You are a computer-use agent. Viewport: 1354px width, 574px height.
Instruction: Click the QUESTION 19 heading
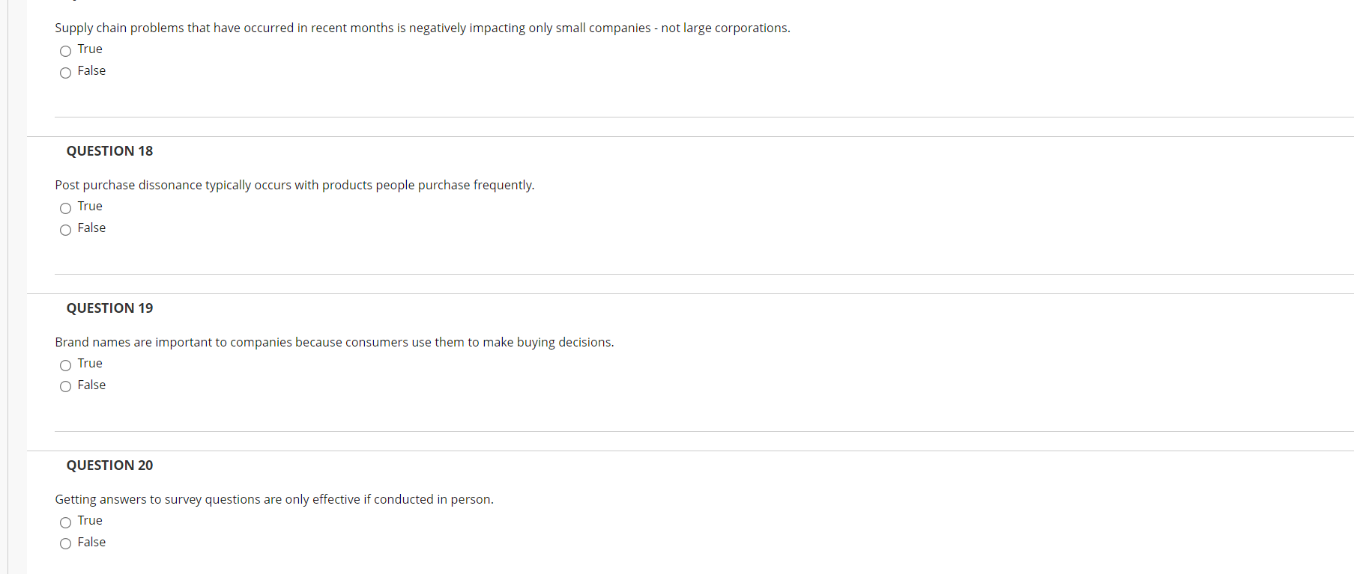tap(109, 308)
